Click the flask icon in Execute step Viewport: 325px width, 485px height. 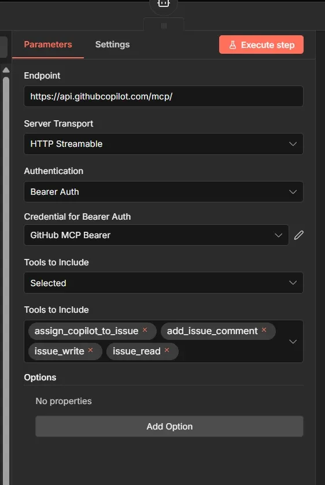pos(232,45)
